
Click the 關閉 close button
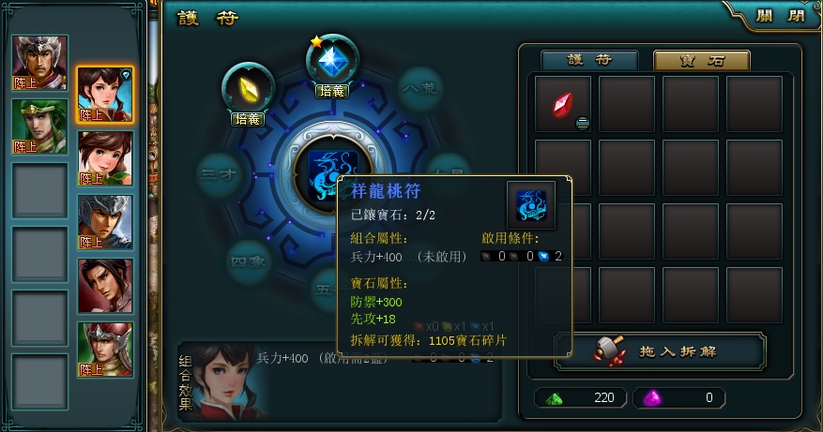(x=780, y=16)
